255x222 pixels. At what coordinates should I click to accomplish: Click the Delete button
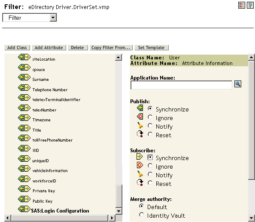(x=78, y=48)
